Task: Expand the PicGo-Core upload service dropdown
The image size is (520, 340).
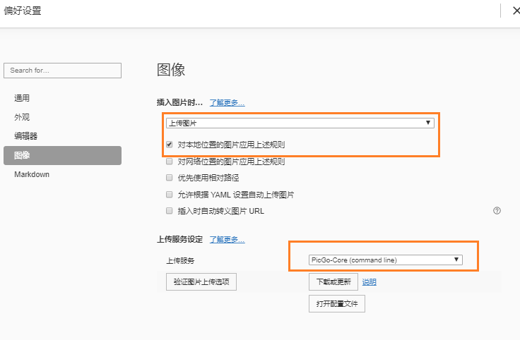Action: coord(386,260)
